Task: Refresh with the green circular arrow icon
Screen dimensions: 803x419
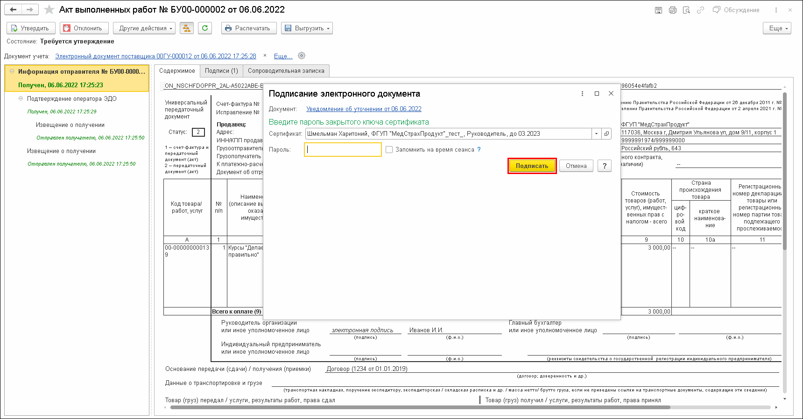Action: tap(205, 28)
